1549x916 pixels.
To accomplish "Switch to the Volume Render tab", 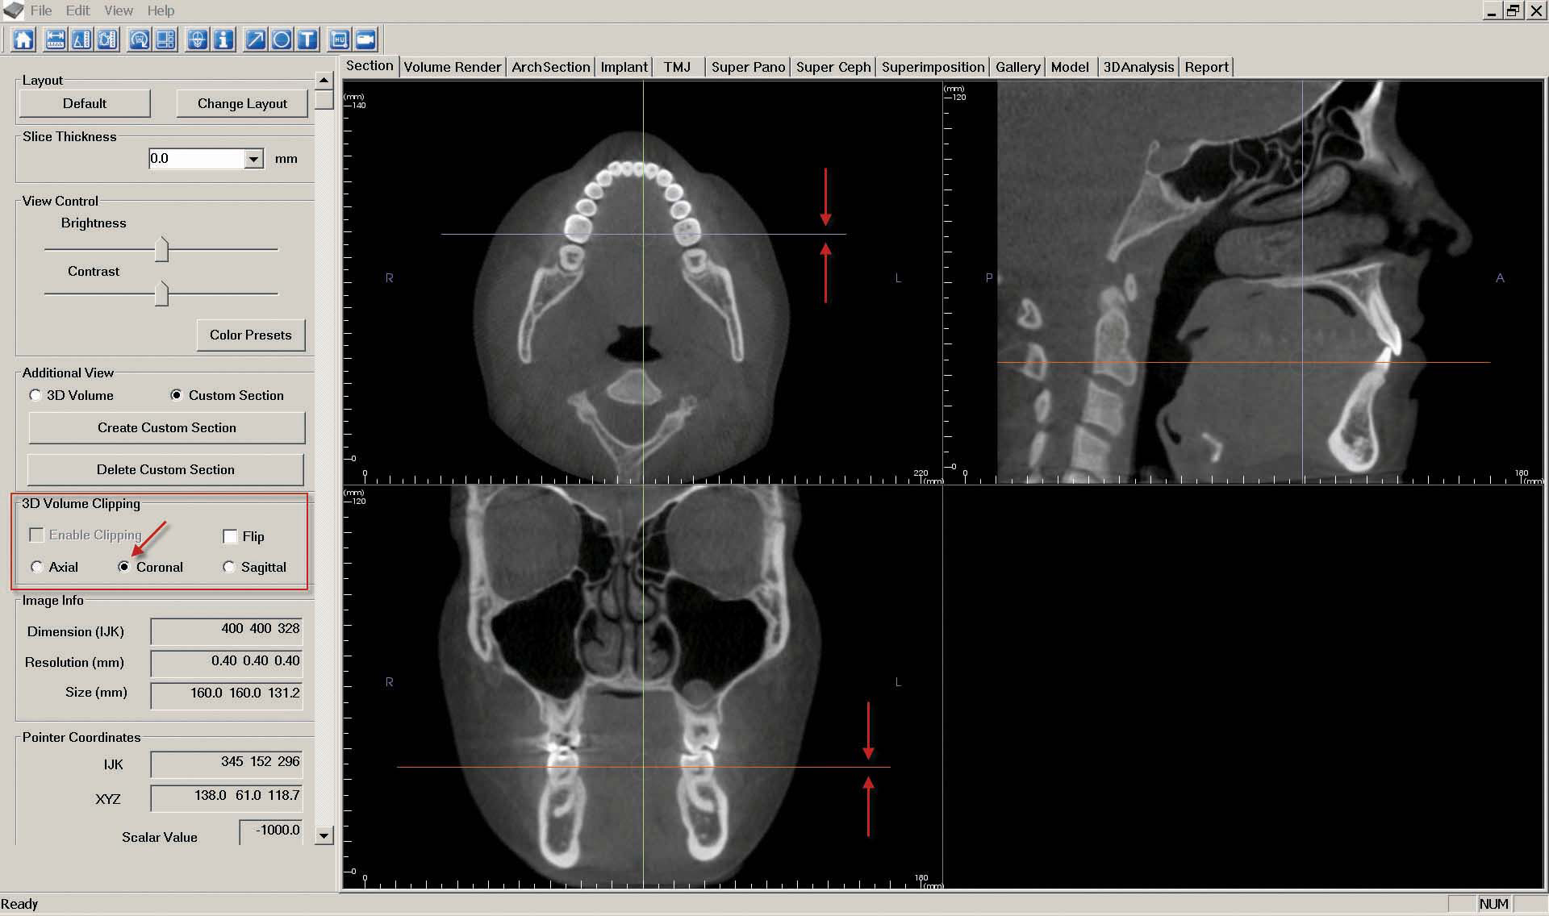I will [452, 67].
